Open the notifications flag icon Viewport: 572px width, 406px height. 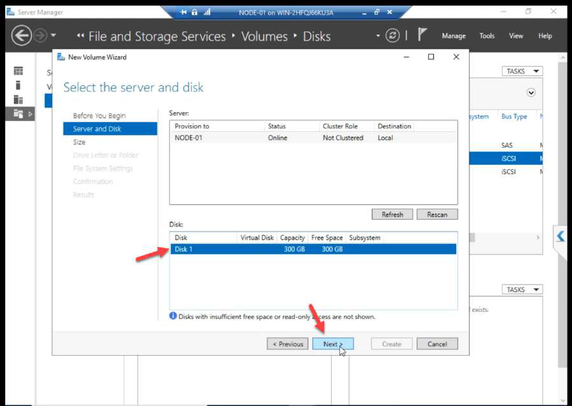[x=422, y=34]
